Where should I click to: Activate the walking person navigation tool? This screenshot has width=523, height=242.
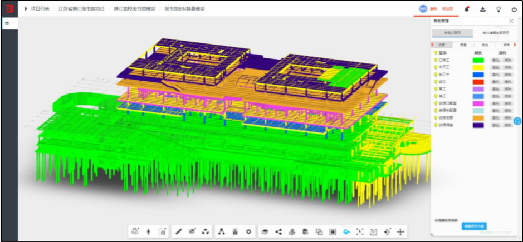[x=149, y=231]
